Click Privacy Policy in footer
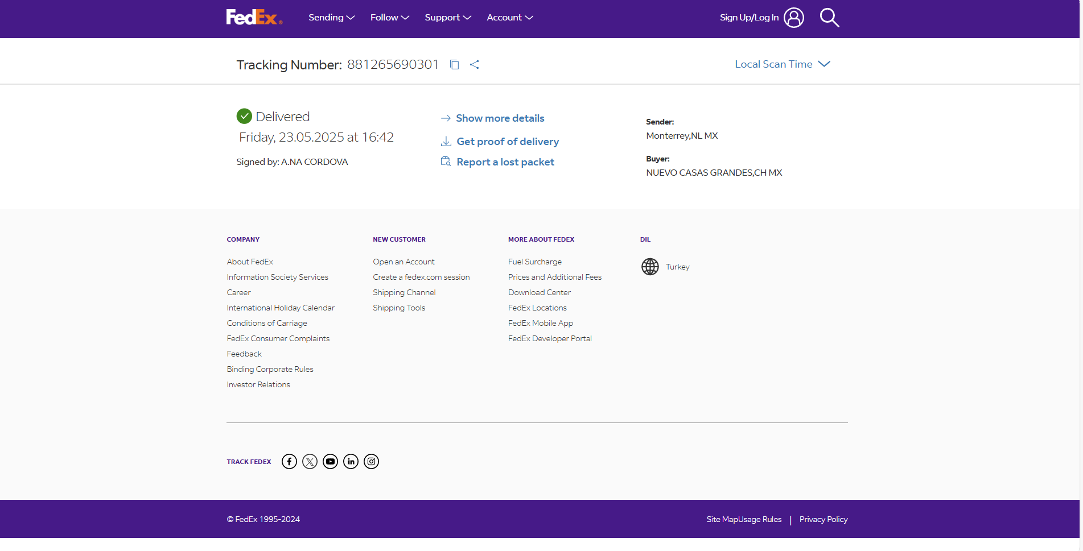 click(x=823, y=519)
